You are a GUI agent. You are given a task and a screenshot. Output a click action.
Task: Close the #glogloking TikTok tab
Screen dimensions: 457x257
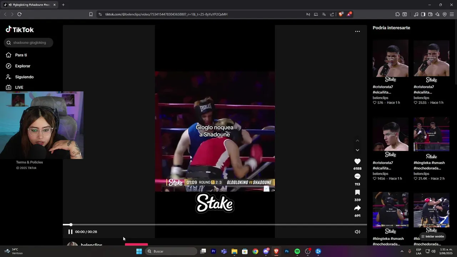point(54,5)
